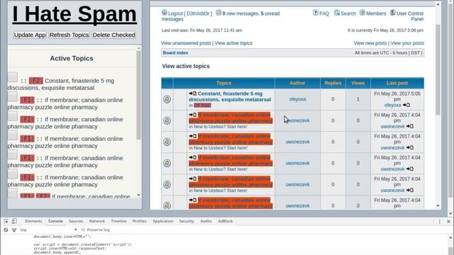Viewport: 454px width, 255px height.
Task: Click the topic status icon in finasteride row
Action: [167, 99]
